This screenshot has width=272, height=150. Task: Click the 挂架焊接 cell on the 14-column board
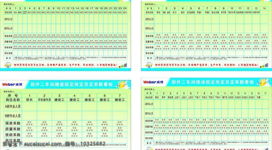coord(240,13)
